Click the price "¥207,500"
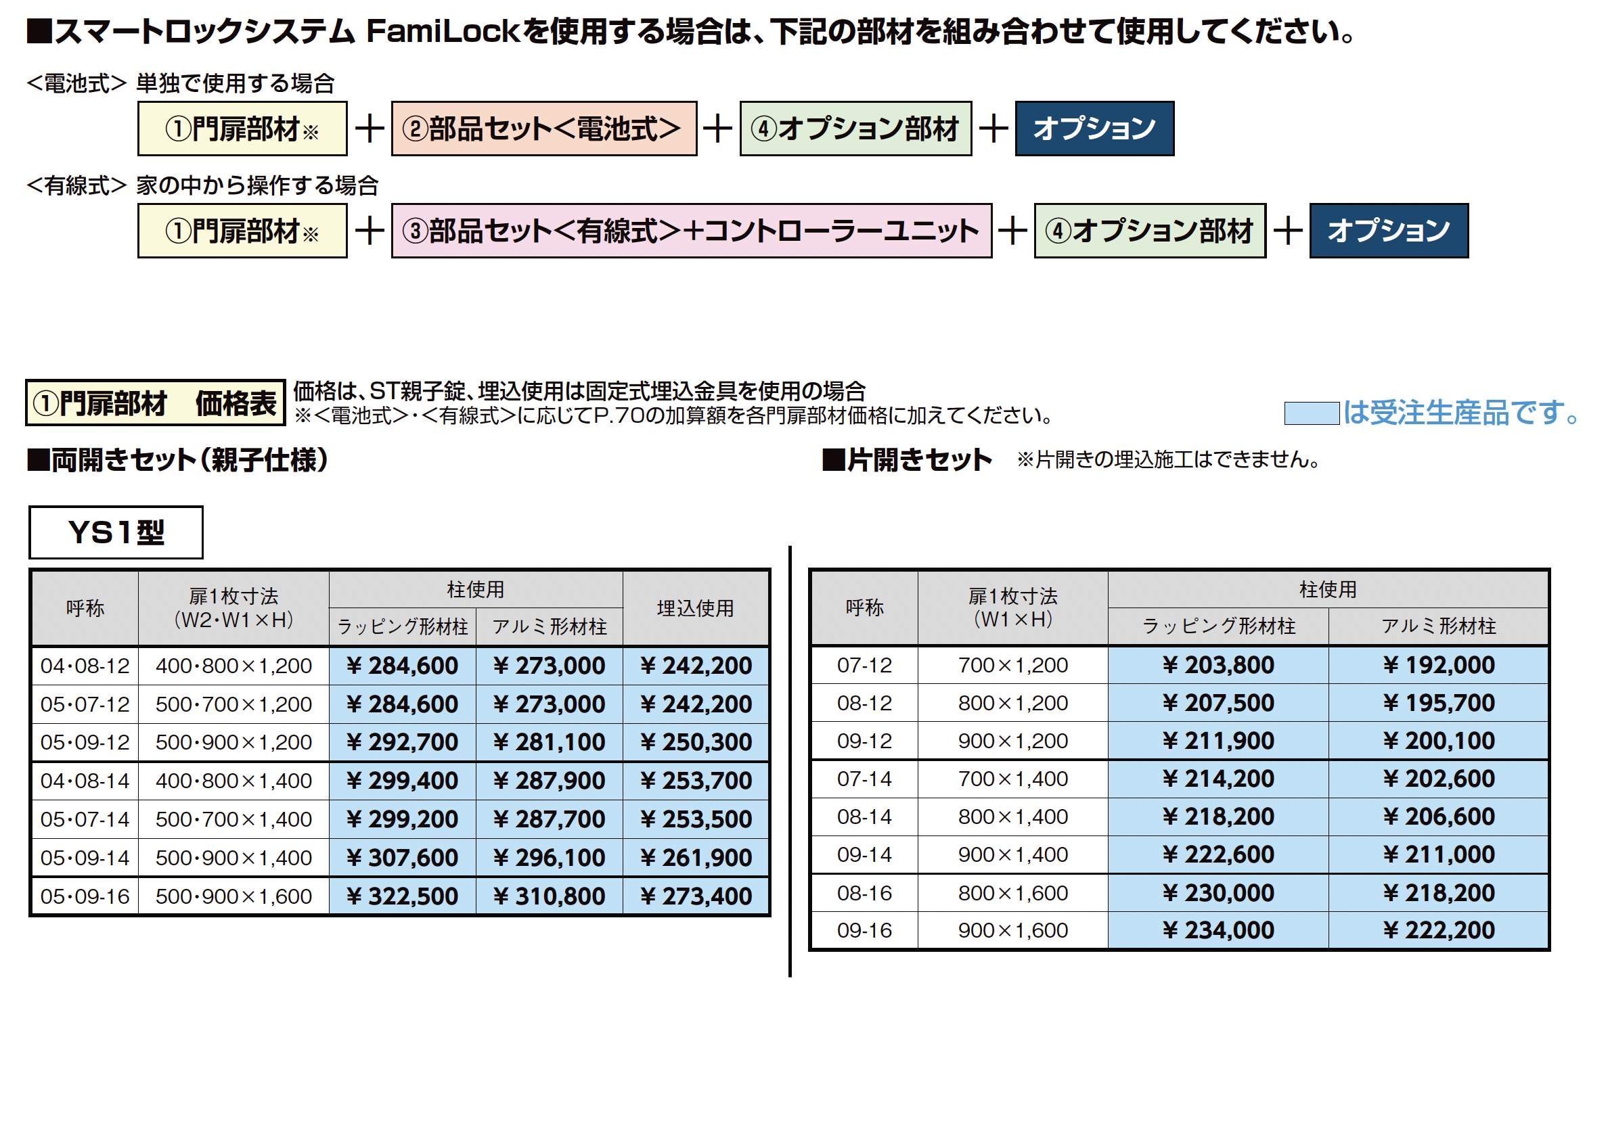 pos(1218,703)
